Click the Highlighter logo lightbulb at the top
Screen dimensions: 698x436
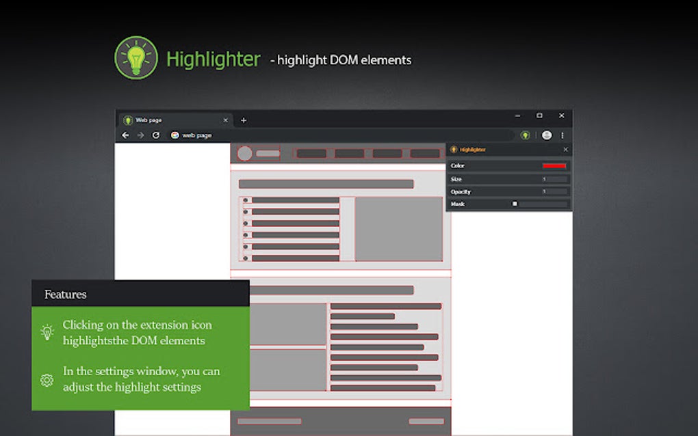pyautogui.click(x=135, y=59)
